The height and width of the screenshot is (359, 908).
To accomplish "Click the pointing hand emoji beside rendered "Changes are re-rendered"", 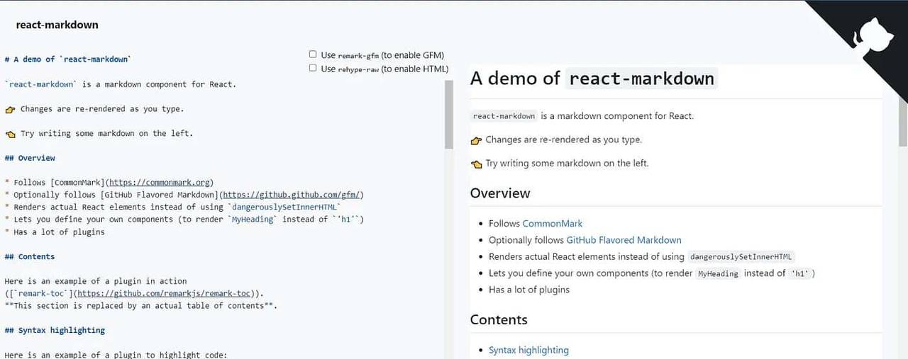I will [x=476, y=140].
